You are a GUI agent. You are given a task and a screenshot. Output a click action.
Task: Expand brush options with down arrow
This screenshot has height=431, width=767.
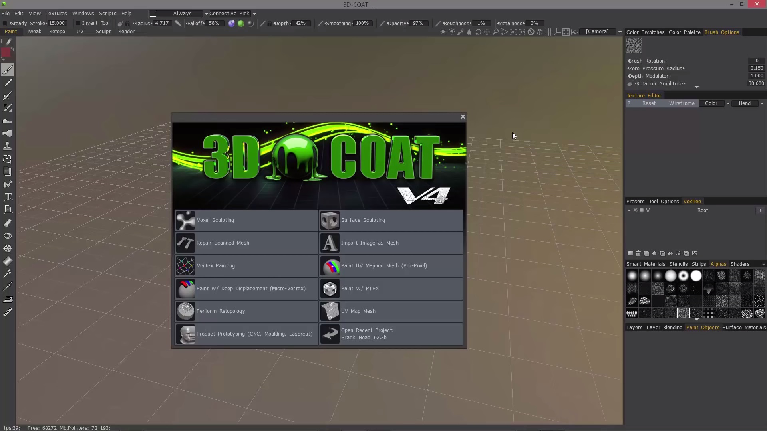pyautogui.click(x=696, y=87)
